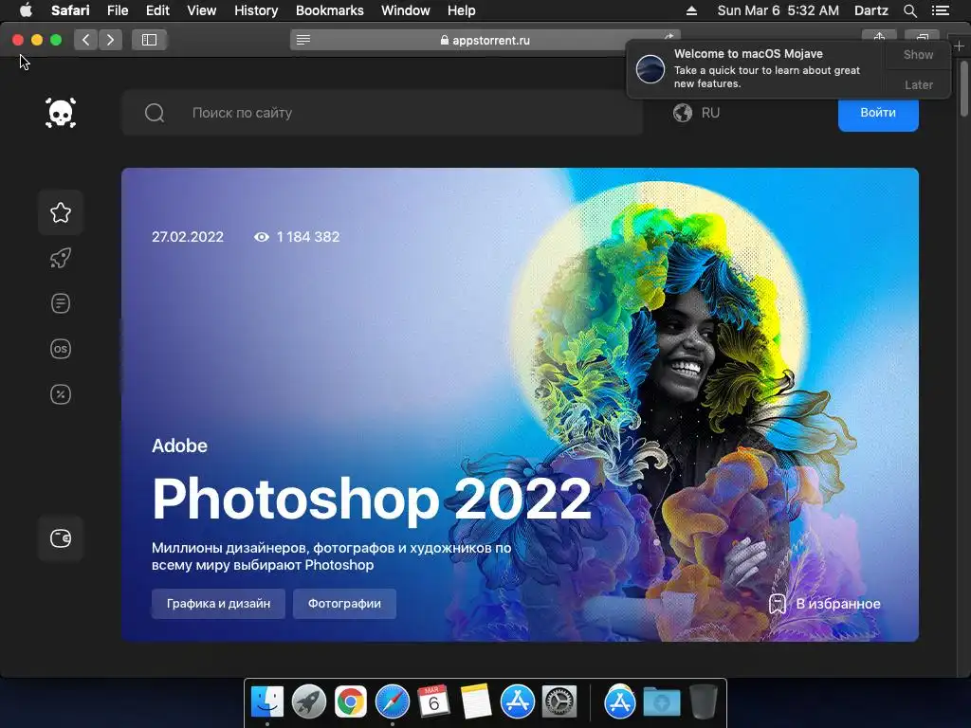The image size is (971, 728).
Task: Open Launchpad from the Dock
Action: point(309,702)
